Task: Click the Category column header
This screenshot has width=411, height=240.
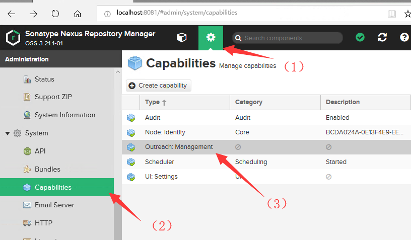Action: [275, 102]
